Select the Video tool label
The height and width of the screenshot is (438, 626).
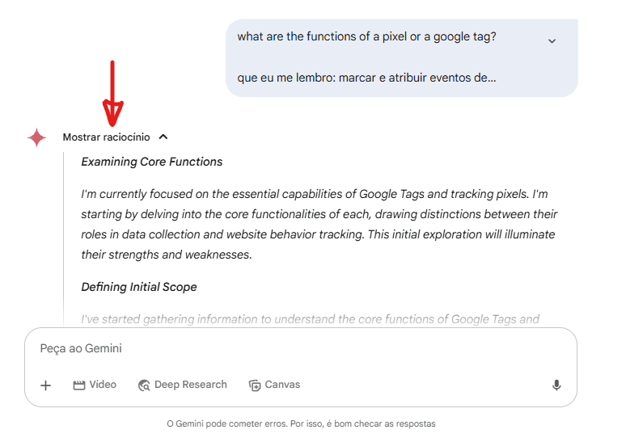[103, 385]
